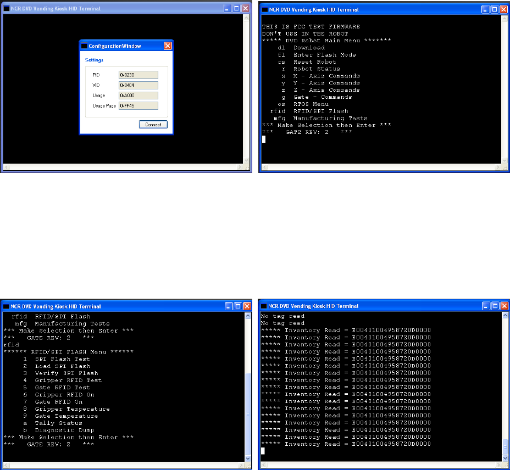
Task: Select the '3 Verify SPI Flash' line
Action: coord(60,373)
